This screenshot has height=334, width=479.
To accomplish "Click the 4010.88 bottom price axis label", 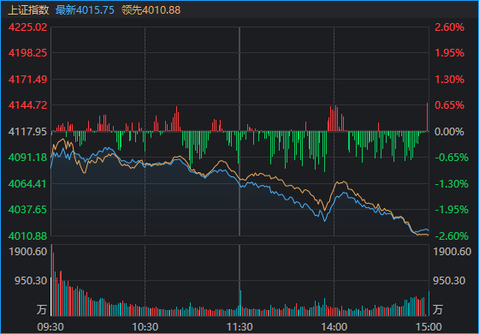I will pyautogui.click(x=27, y=236).
